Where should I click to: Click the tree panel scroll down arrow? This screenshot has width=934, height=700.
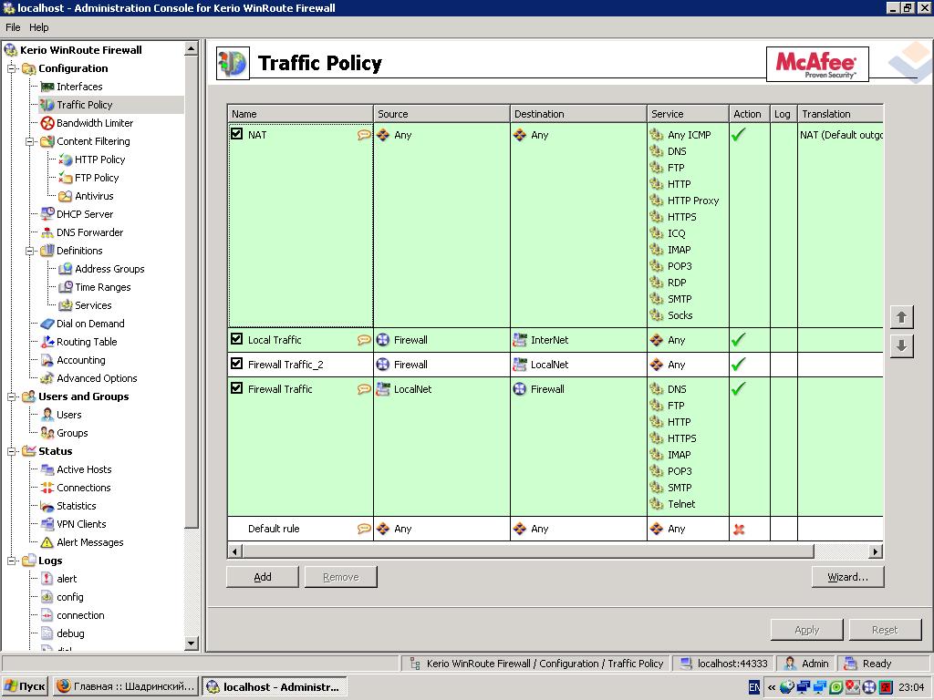click(192, 643)
